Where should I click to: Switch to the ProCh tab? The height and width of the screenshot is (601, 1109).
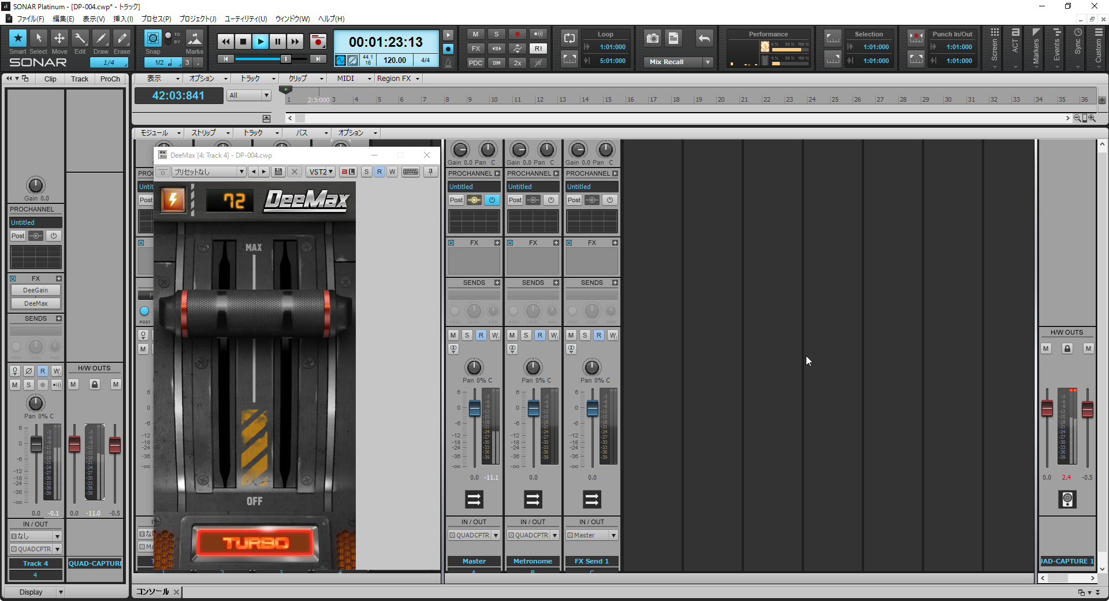(110, 79)
